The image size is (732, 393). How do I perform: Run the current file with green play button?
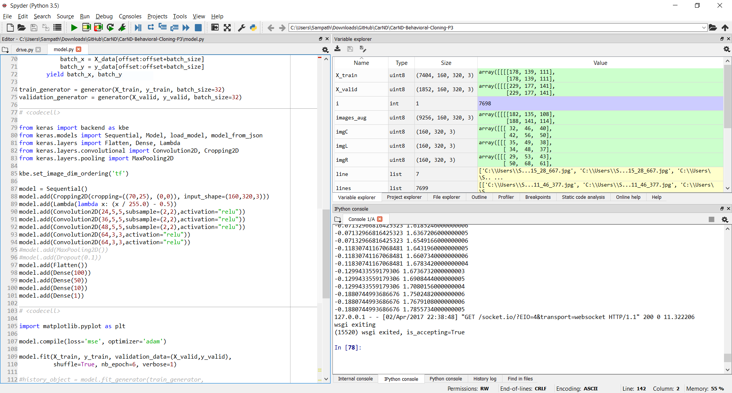(x=74, y=27)
